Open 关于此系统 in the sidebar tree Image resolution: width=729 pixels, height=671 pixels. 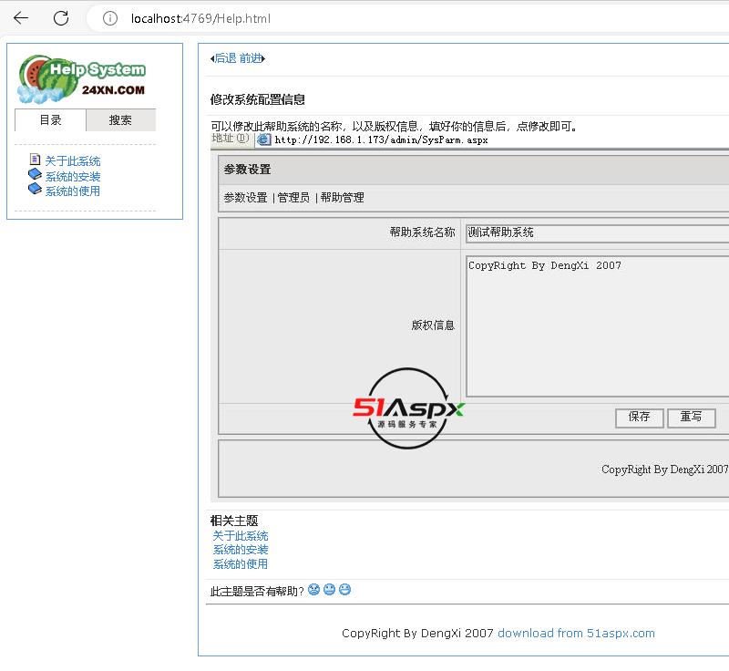tap(73, 160)
